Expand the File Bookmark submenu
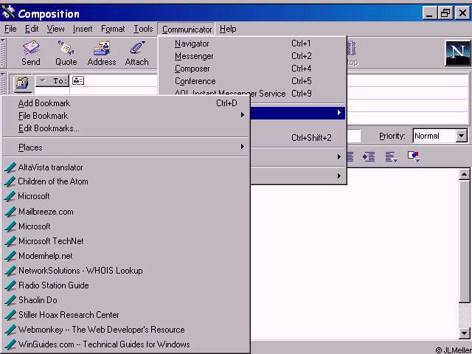The width and height of the screenshot is (472, 354). (x=126, y=116)
